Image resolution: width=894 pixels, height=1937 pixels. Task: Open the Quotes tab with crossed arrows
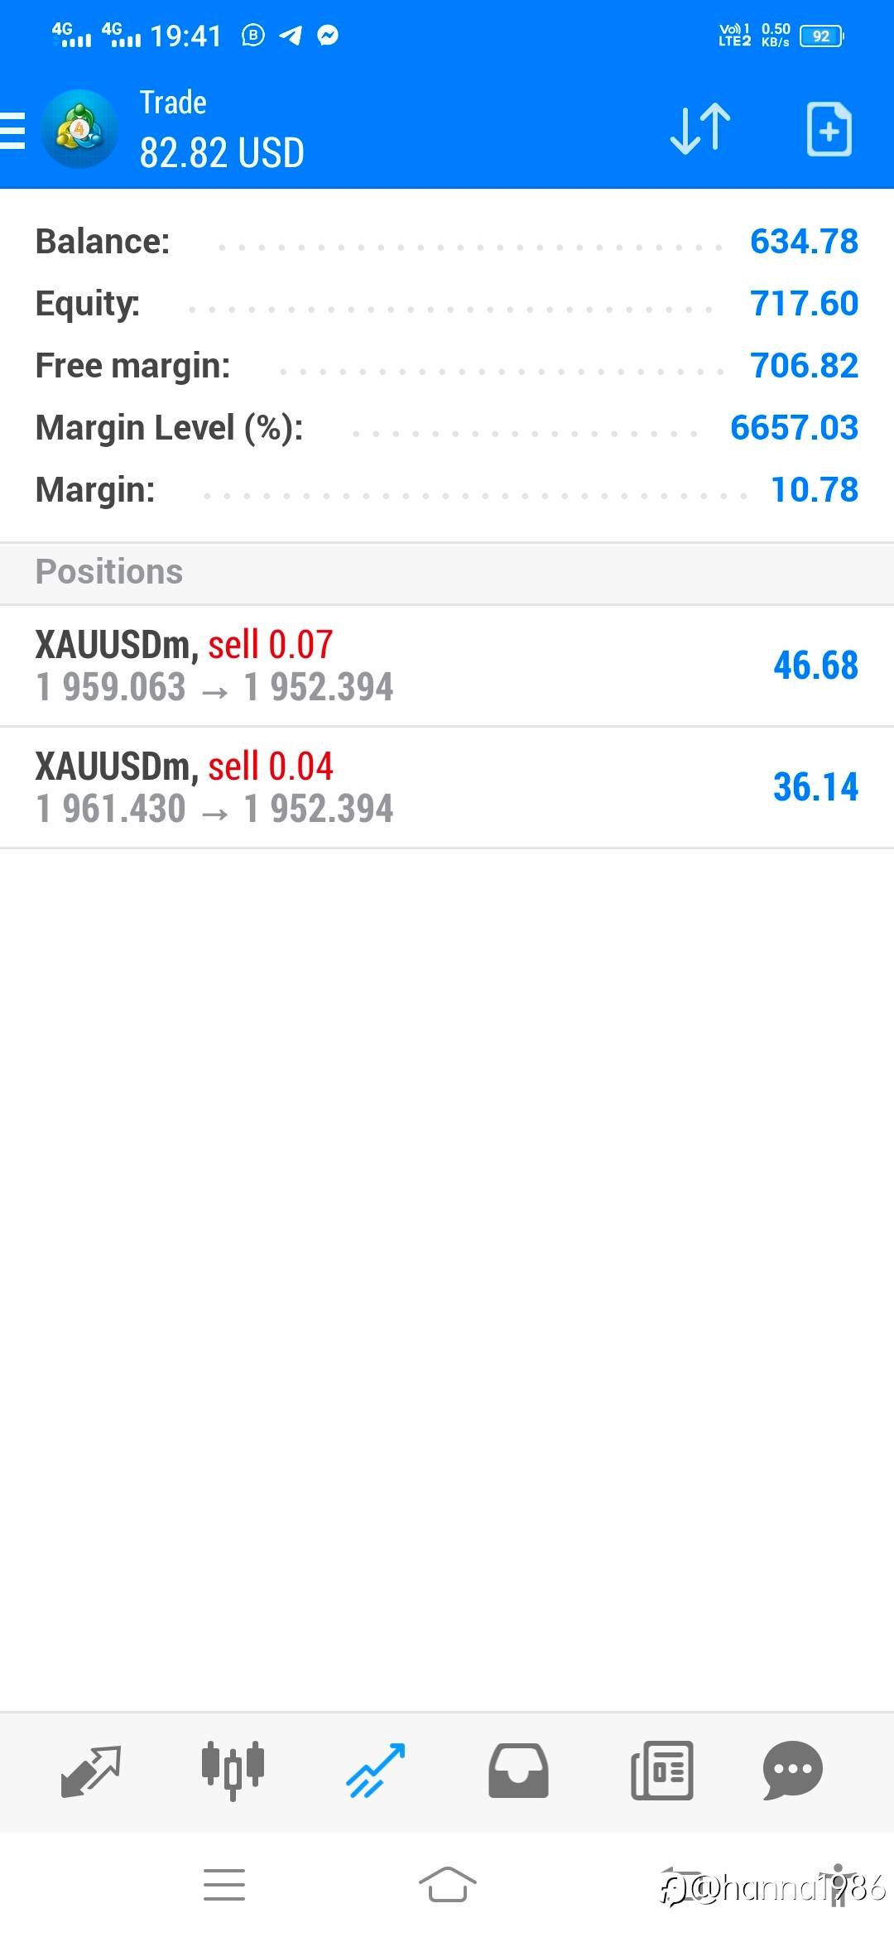91,1771
